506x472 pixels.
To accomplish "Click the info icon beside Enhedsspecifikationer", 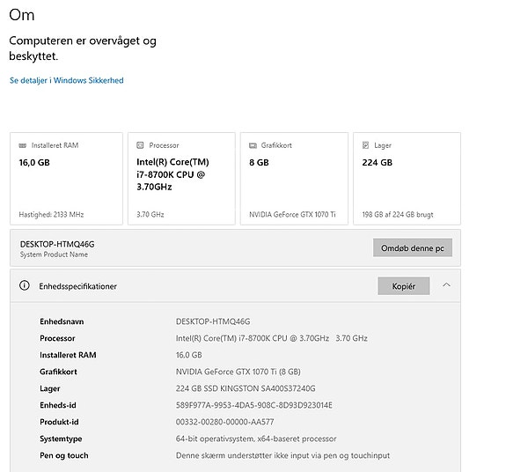I will click(25, 285).
